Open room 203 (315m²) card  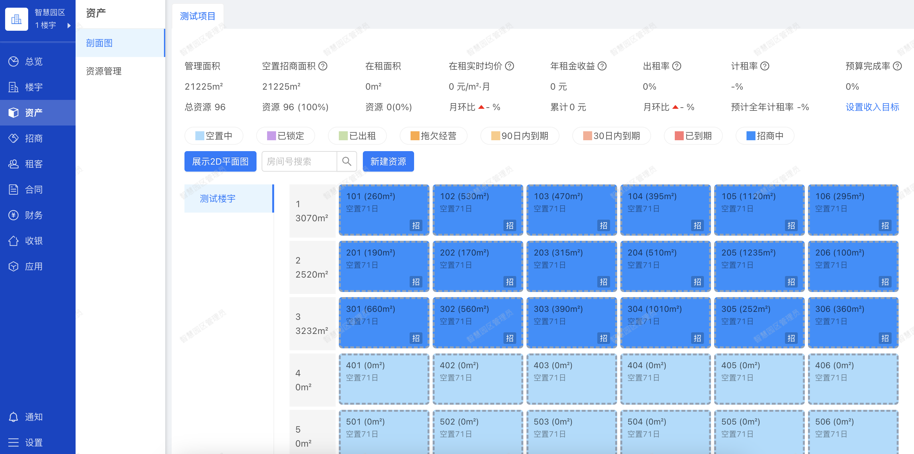[x=572, y=266]
